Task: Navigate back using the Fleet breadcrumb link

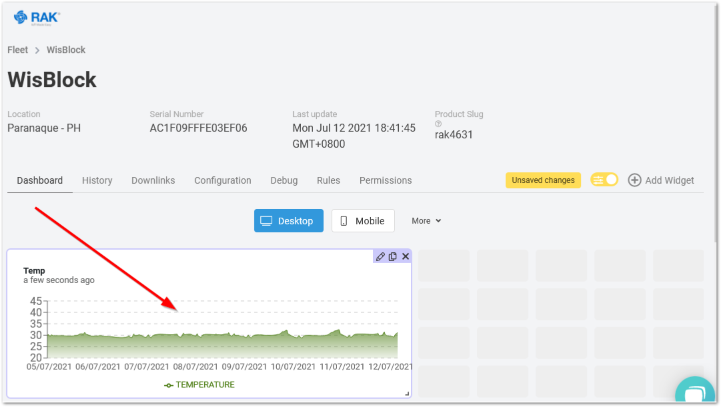Action: tap(17, 49)
